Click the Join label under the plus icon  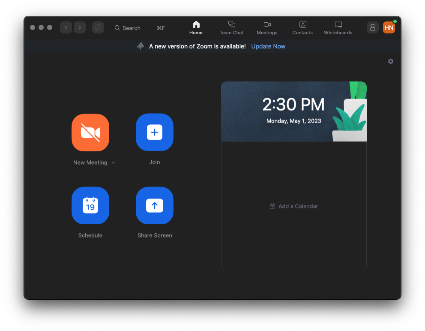(155, 162)
